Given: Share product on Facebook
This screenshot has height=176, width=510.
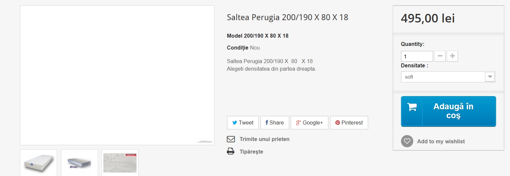Looking at the screenshot, I should click(275, 123).
